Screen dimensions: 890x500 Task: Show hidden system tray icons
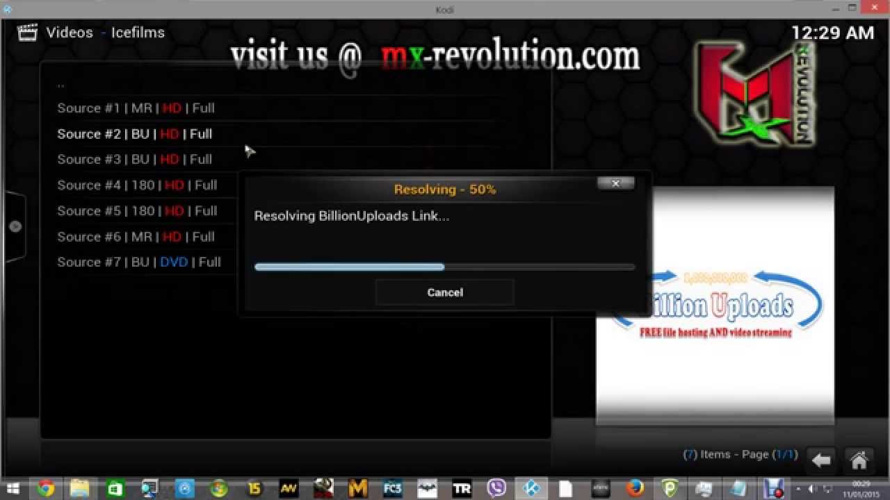[x=798, y=488]
